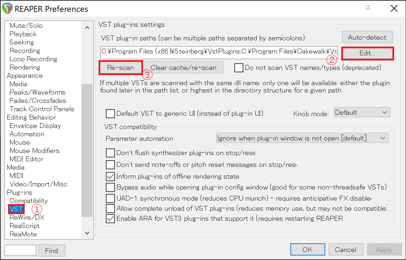
Task: Toggle Default VST to generic UI
Action: tap(110, 113)
